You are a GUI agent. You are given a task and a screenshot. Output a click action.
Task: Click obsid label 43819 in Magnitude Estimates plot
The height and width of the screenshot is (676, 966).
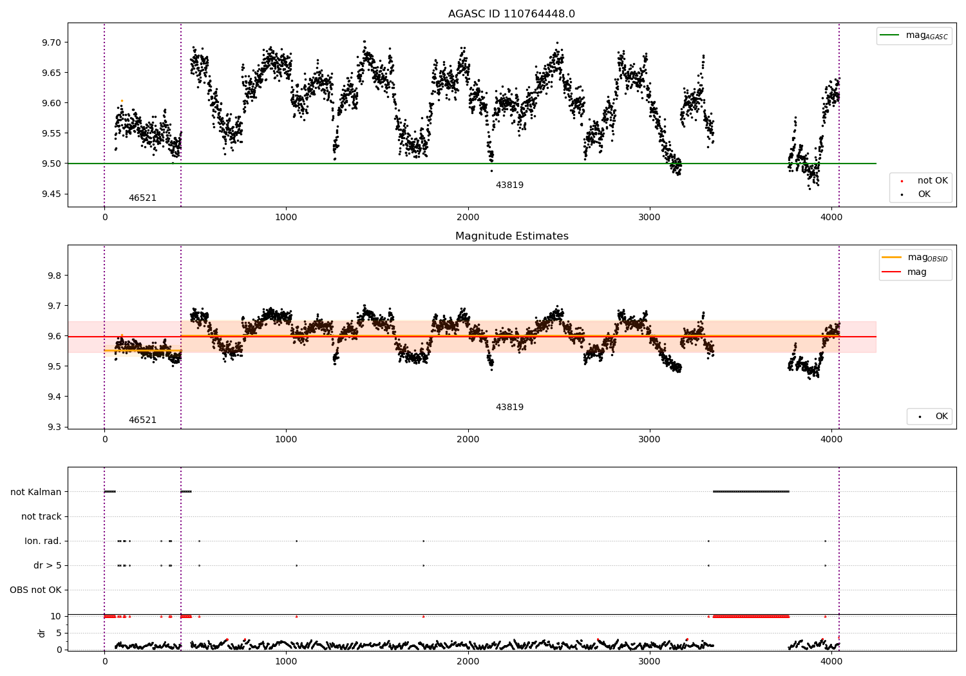pyautogui.click(x=509, y=408)
